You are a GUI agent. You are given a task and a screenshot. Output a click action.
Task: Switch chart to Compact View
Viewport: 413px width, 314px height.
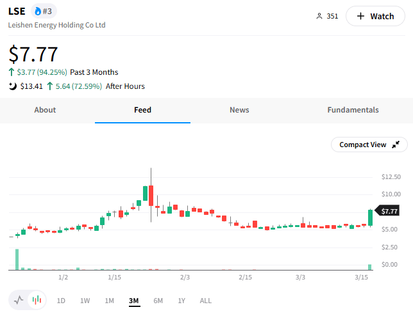pyautogui.click(x=369, y=145)
